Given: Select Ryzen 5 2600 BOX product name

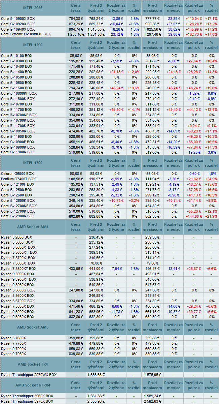Looking at the screenshot, I should 17,237.
